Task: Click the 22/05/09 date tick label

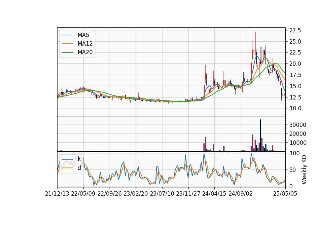Action: point(83,194)
